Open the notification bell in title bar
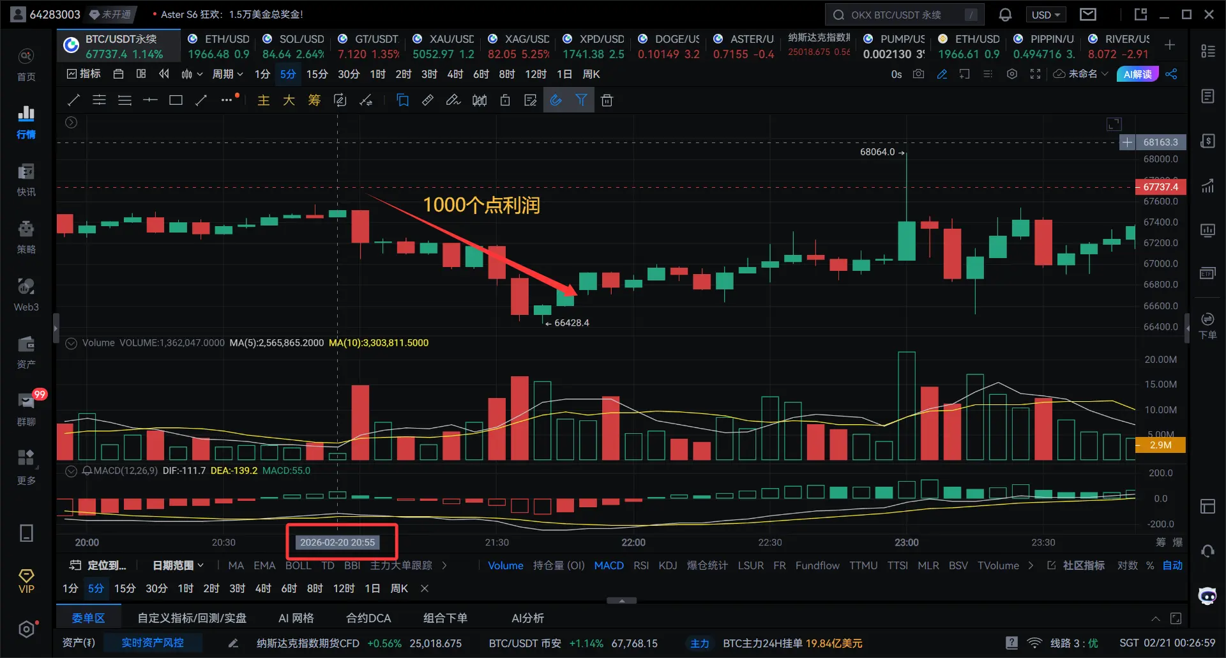The height and width of the screenshot is (658, 1226). pos(1005,15)
